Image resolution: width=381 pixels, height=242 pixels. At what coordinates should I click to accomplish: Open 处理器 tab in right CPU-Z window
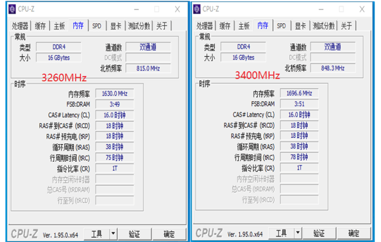(205, 26)
